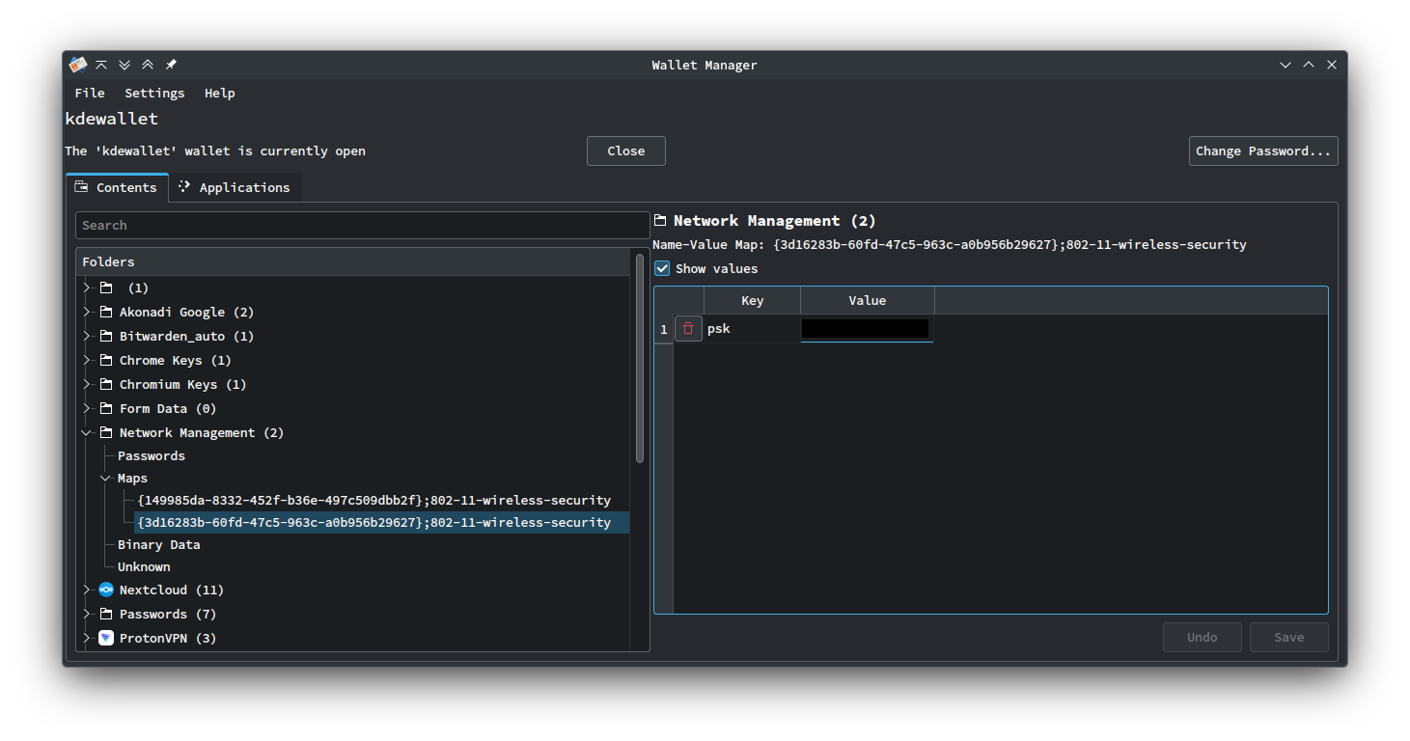Open the Settings menu
The width and height of the screenshot is (1410, 741).
click(x=154, y=93)
